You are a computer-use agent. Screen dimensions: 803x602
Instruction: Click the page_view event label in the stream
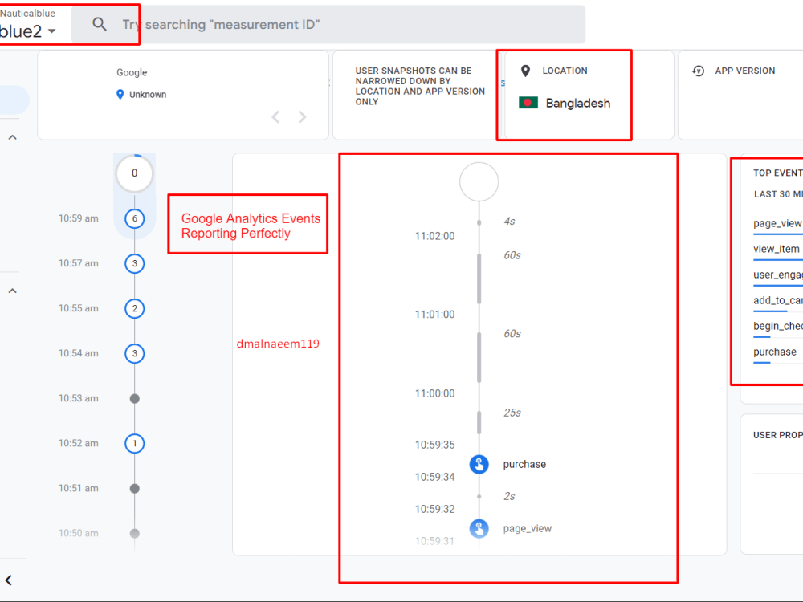(528, 528)
